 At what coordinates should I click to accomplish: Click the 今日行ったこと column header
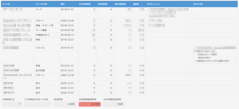[x=153, y=4]
